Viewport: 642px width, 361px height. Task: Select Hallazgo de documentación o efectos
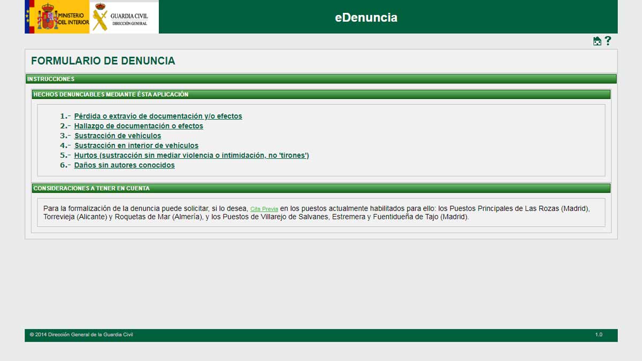139,126
